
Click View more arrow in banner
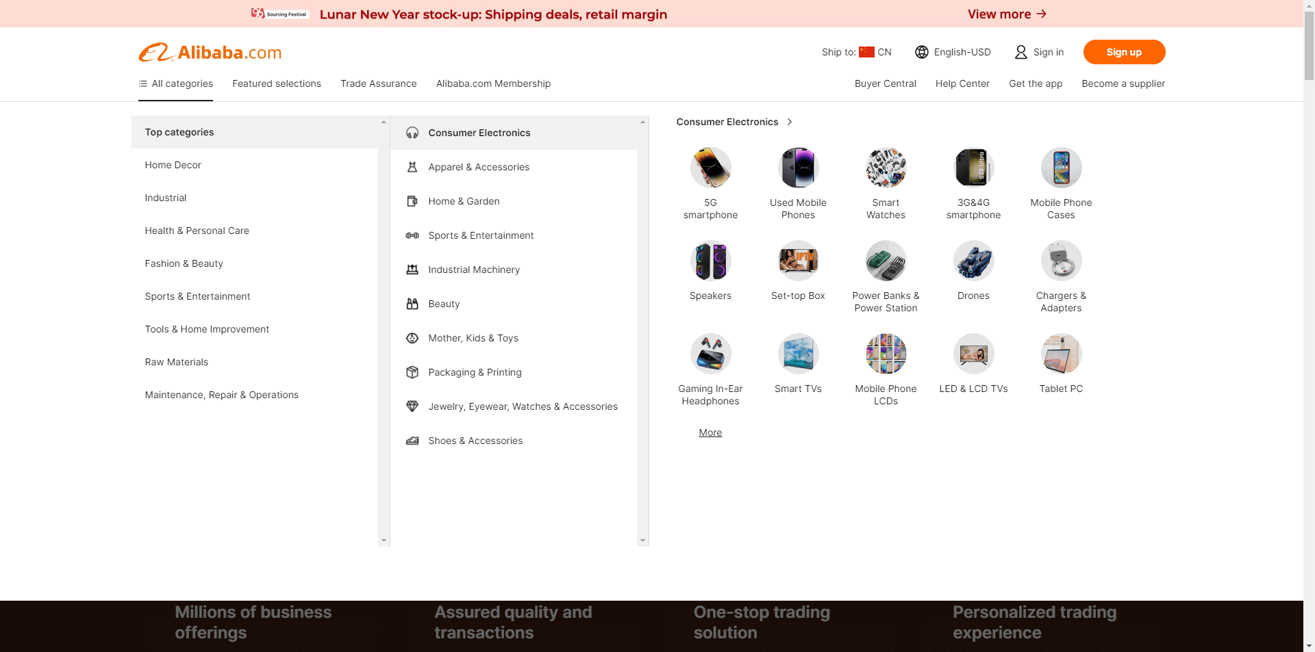pos(1041,14)
